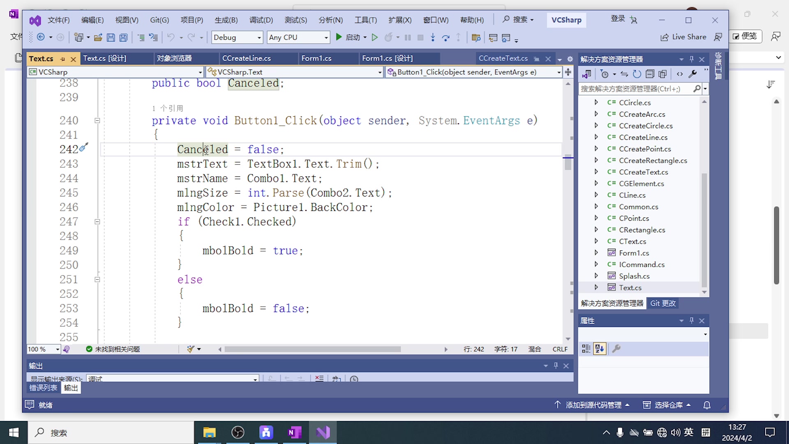The height and width of the screenshot is (444, 789).
Task: Toggle word wrap in the 输出 output panel toolbar
Action: click(337, 379)
